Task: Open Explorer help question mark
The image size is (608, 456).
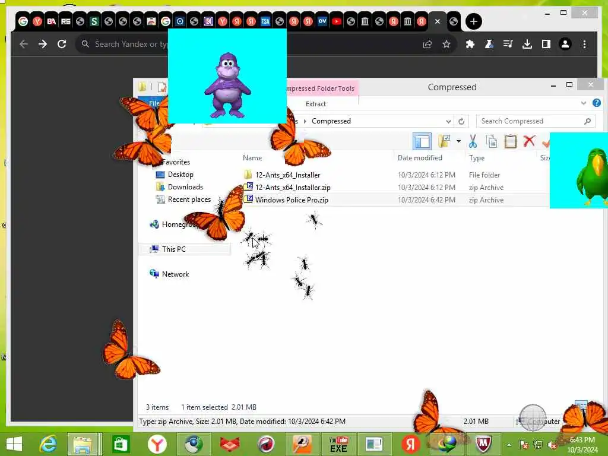Action: coord(596,103)
